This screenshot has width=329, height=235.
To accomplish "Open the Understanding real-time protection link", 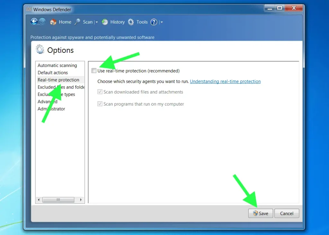I will [x=225, y=81].
